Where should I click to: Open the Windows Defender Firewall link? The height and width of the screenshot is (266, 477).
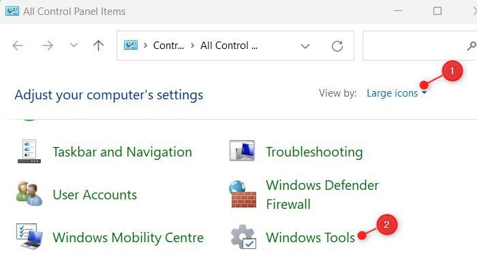pos(322,195)
